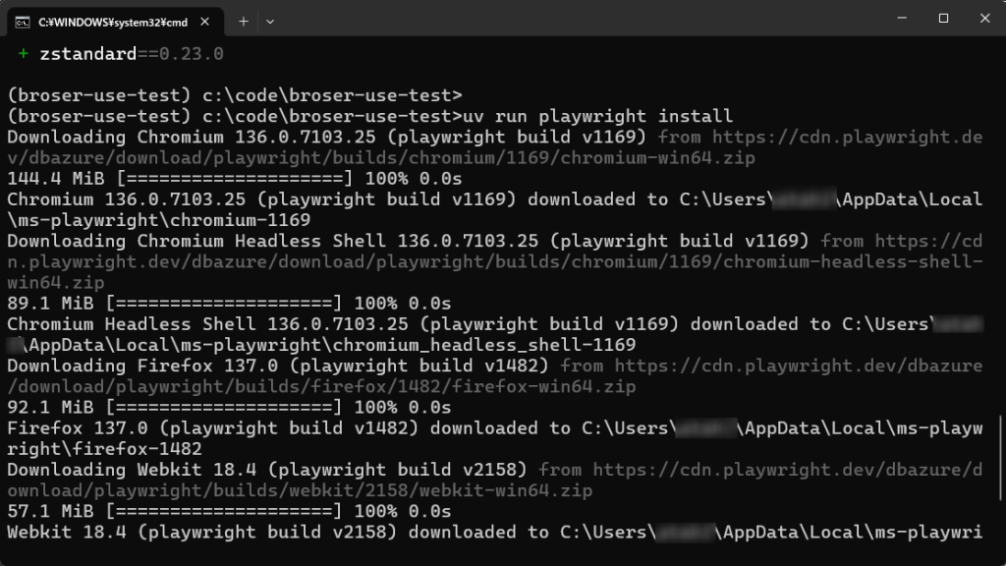Click the 144.4 MiB download progress bar

235,179
